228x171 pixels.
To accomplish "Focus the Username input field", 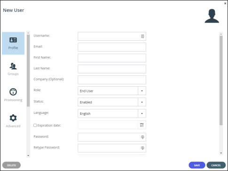I will (112, 36).
